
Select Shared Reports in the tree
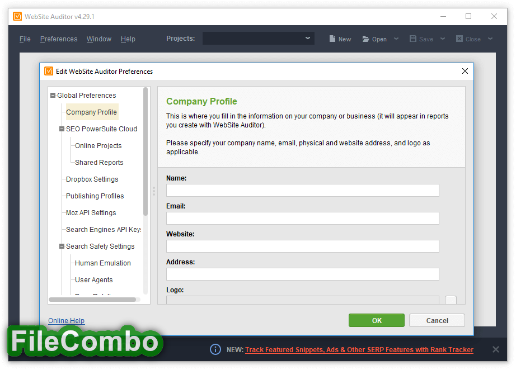coord(99,162)
